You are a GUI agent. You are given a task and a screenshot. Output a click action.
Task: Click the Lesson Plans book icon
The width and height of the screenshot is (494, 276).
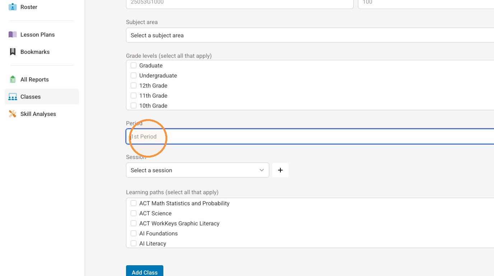[x=13, y=34]
